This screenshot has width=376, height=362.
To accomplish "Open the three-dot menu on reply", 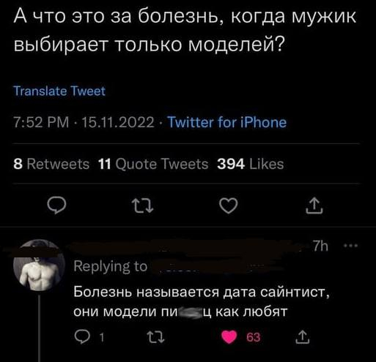I will (x=351, y=246).
